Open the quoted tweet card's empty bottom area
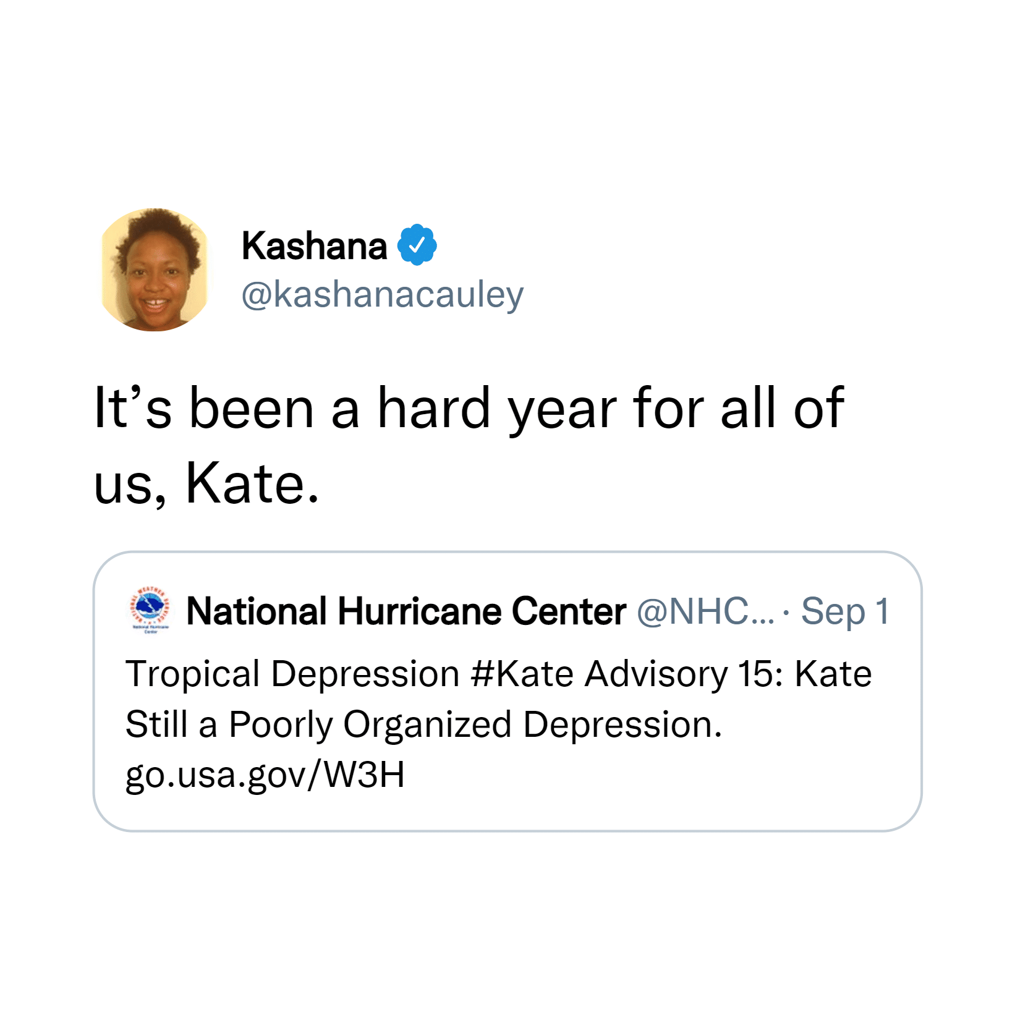Image resolution: width=1015 pixels, height=1015 pixels. click(507, 813)
